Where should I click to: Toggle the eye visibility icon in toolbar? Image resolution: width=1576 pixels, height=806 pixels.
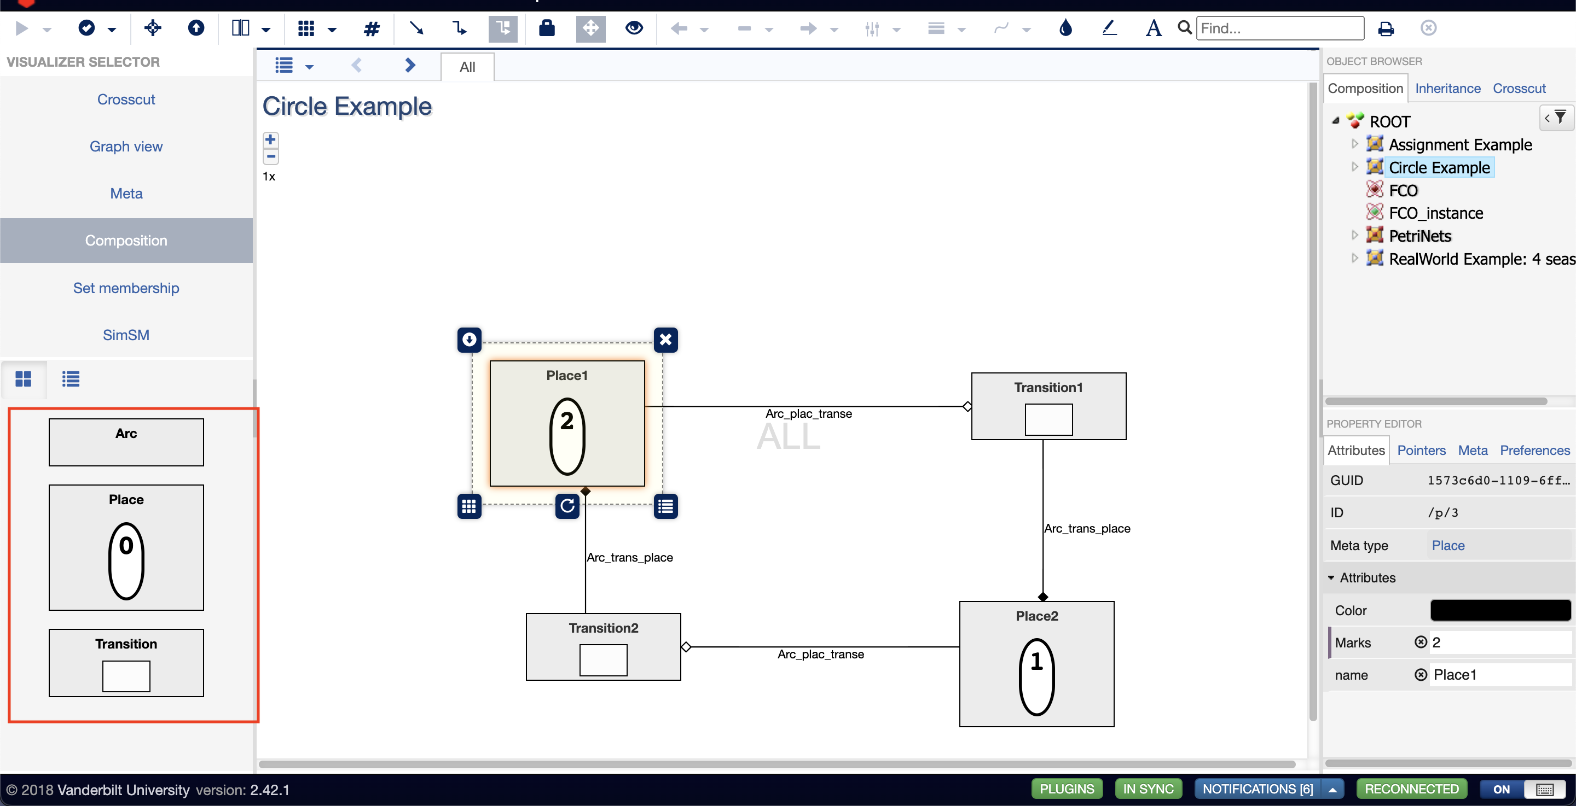coord(634,28)
